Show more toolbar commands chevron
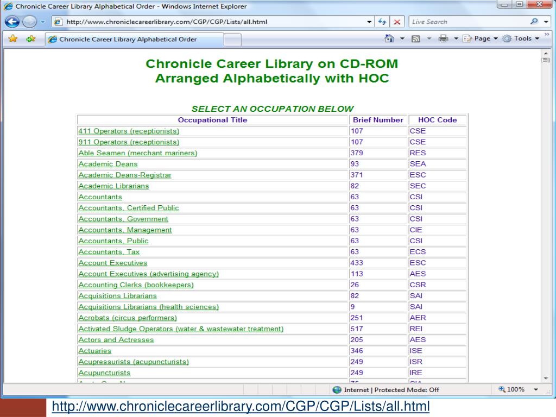 (x=547, y=35)
